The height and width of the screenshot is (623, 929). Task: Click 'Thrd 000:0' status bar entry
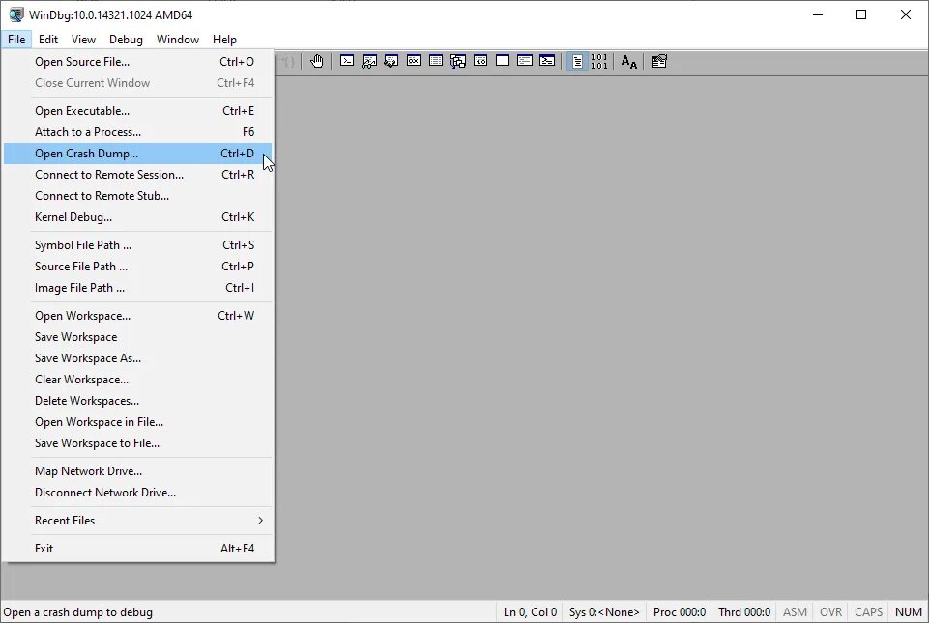[744, 612]
